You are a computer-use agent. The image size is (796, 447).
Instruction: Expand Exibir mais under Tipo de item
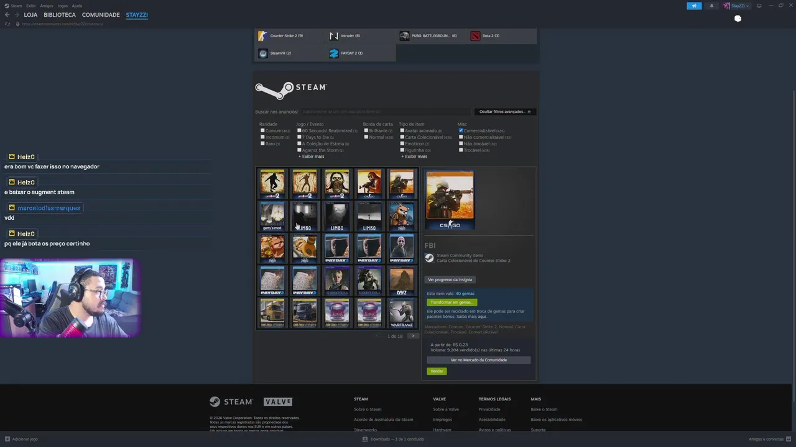click(x=414, y=156)
